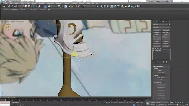This screenshot has width=189, height=106.
Task: Click the Mirror tool icon
Action: click(98, 6)
